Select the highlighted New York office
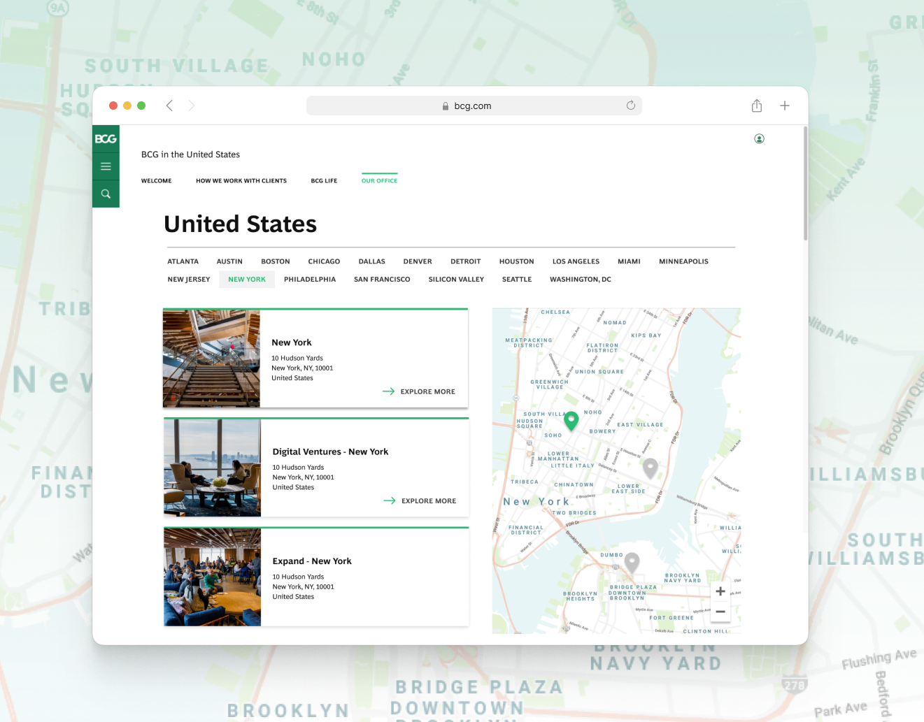The width and height of the screenshot is (924, 722). (247, 280)
